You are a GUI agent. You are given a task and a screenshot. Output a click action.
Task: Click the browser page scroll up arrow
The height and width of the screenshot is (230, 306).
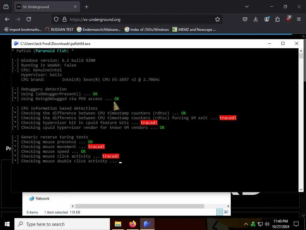[x=304, y=36]
